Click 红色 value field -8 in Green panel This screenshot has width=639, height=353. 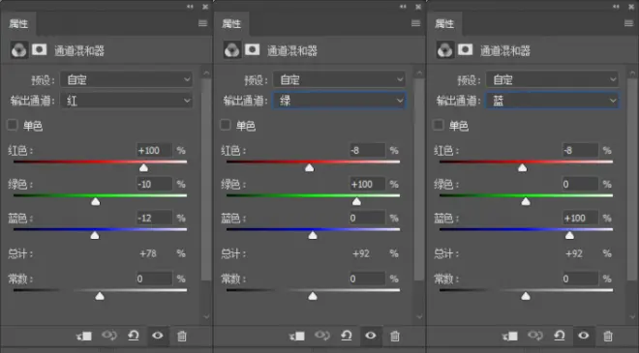click(x=367, y=150)
